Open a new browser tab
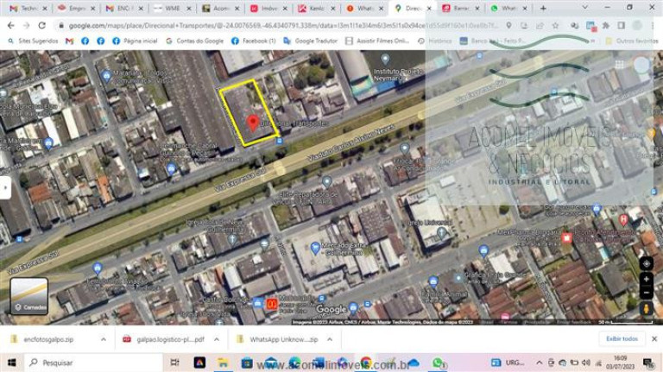 click(543, 8)
